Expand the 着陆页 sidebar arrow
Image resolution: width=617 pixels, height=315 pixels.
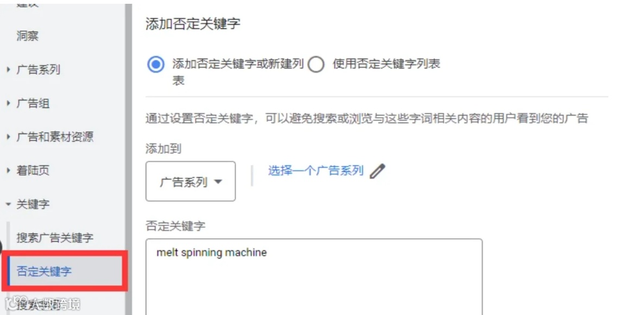click(x=8, y=170)
